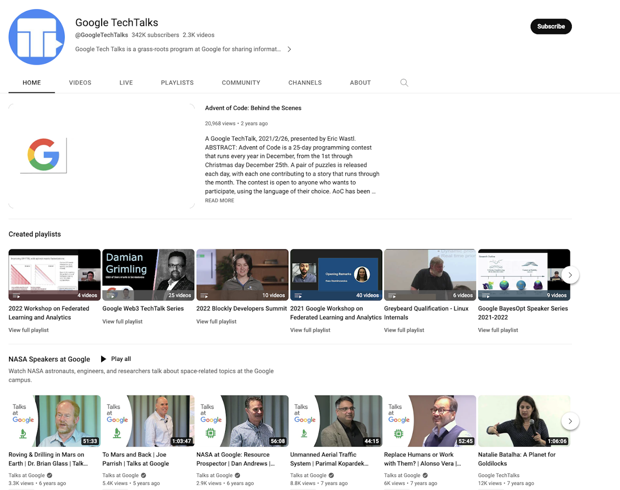This screenshot has width=620, height=490.
Task: Click verified badge under Unmanned Aerial Traffic video
Action: (331, 475)
